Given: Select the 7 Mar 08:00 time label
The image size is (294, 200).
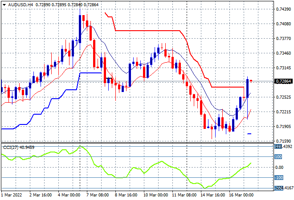Looking at the screenshot, I should 98,195.
